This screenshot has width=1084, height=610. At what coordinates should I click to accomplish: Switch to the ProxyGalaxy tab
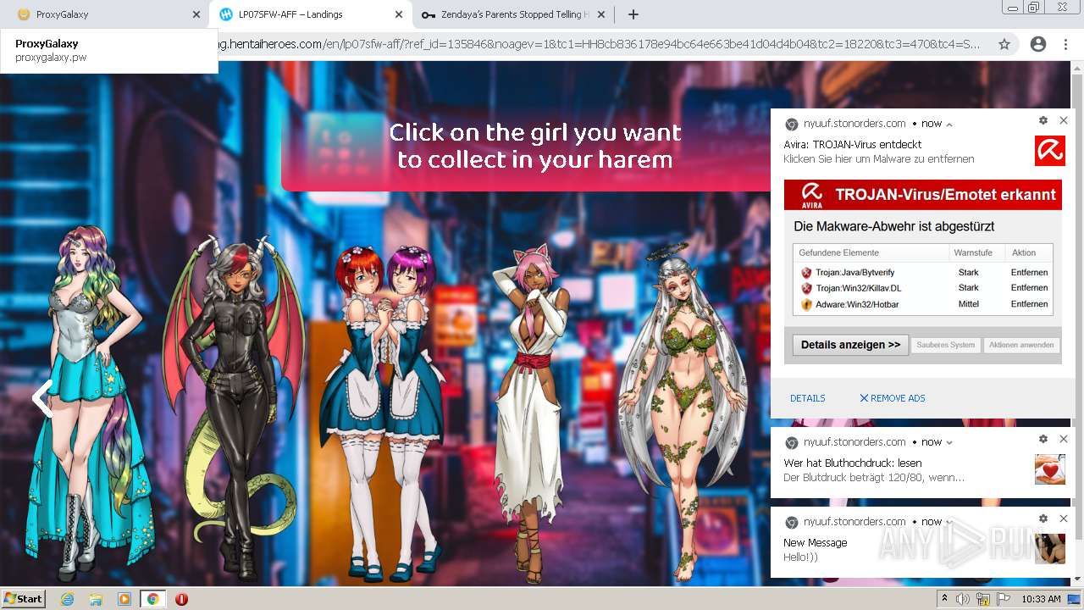[102, 14]
